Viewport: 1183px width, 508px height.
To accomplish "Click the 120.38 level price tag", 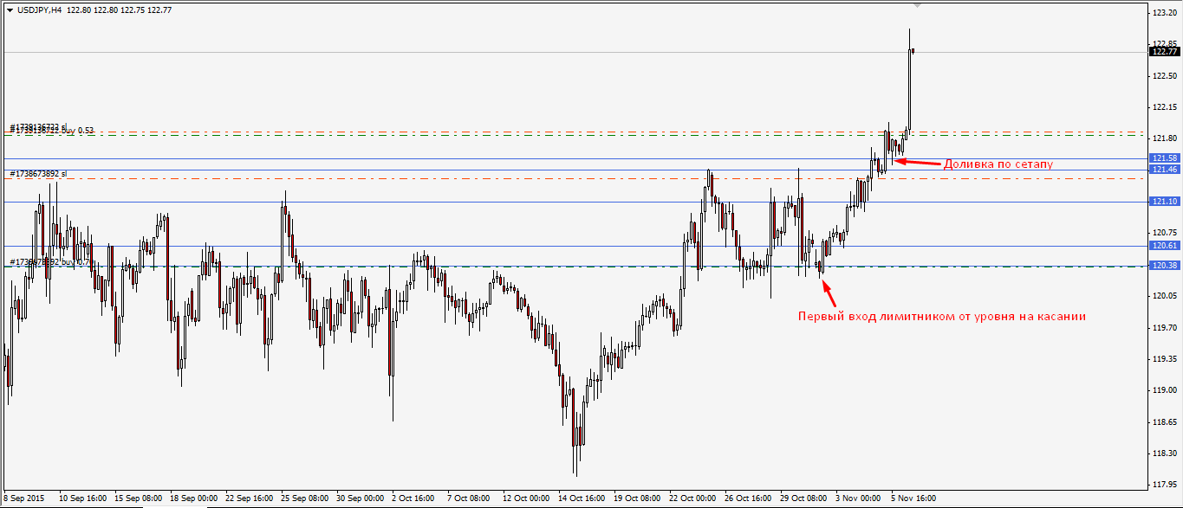I will [1164, 266].
